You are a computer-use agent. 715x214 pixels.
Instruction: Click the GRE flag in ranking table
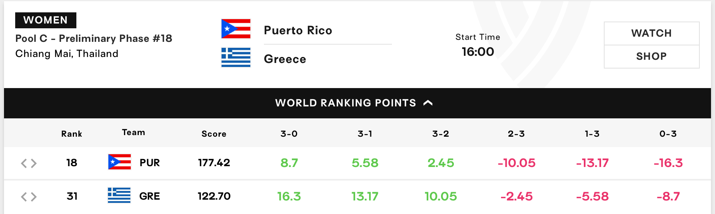click(119, 195)
